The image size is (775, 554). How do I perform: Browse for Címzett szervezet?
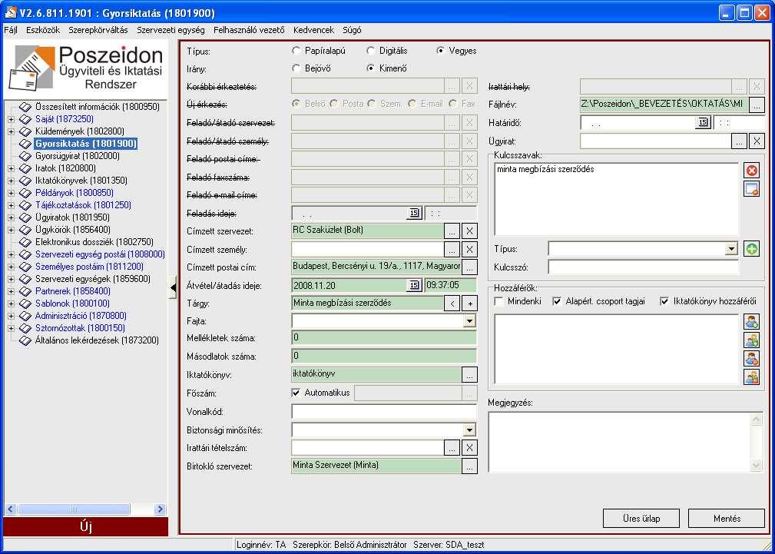(452, 231)
